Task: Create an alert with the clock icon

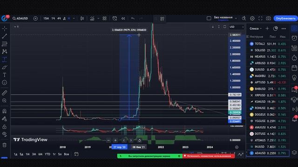Action: coord(115,19)
